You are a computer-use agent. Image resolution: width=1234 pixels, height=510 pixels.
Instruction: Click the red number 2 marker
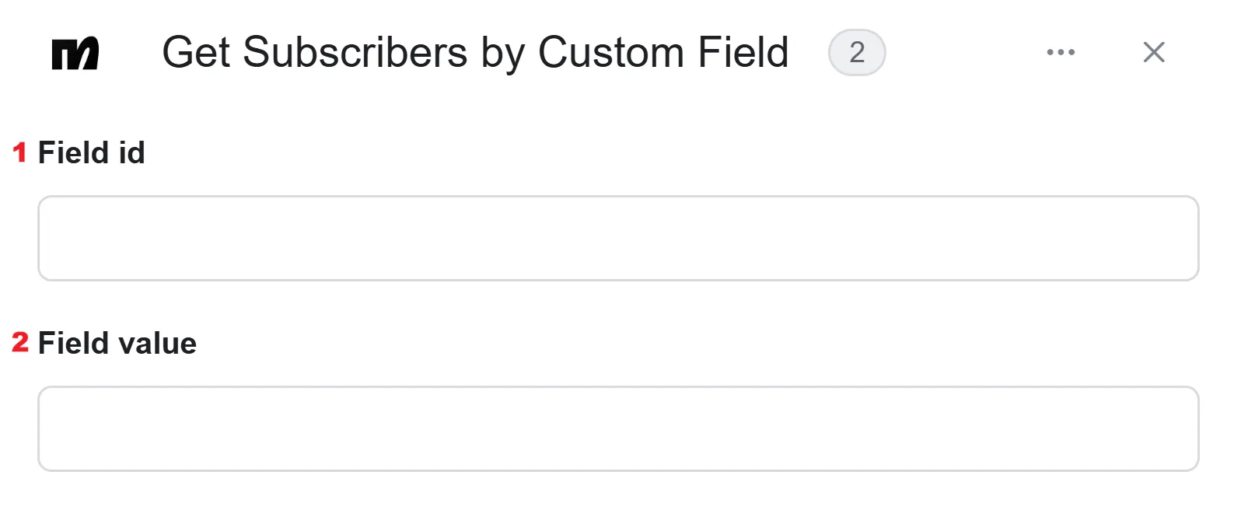pos(20,342)
